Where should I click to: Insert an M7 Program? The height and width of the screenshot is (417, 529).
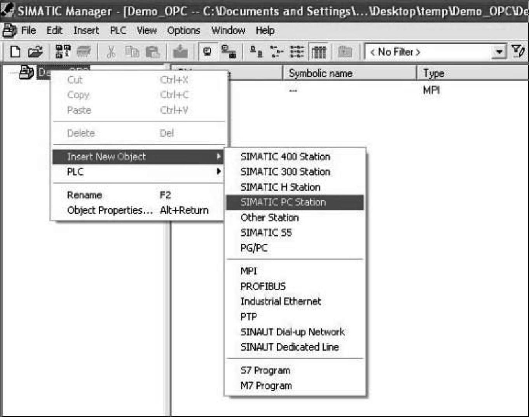pyautogui.click(x=295, y=386)
